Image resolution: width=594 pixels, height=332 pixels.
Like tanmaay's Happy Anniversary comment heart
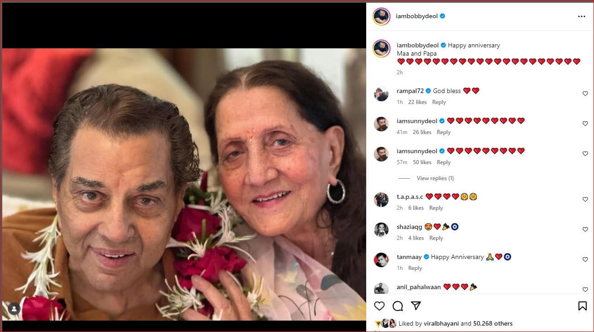pos(585,259)
